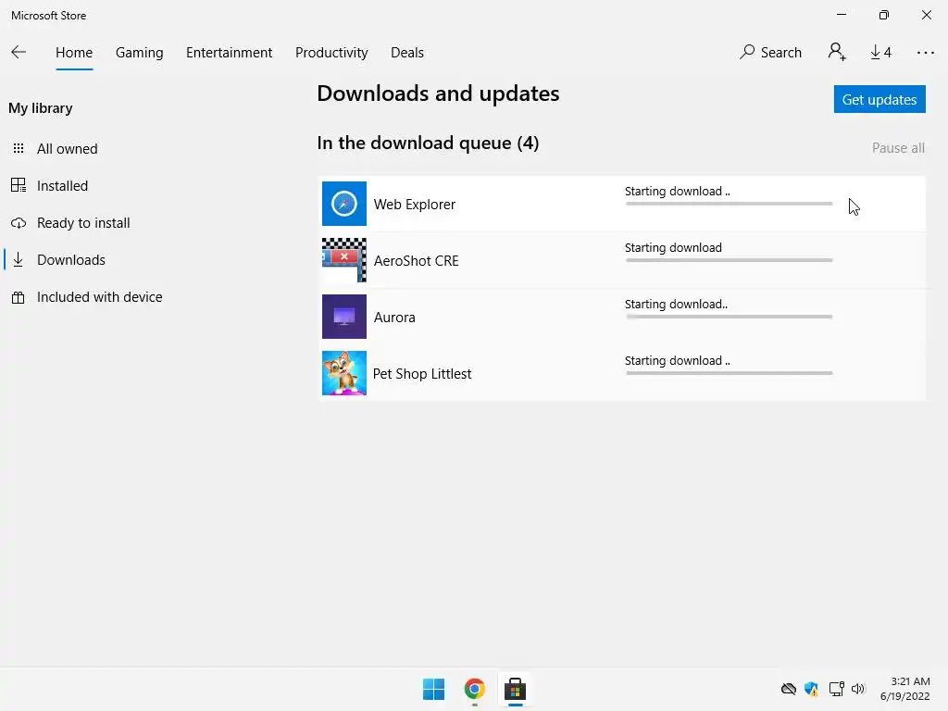Click the AeroShot CRE download progress bar
948x711 pixels.
(x=730, y=260)
